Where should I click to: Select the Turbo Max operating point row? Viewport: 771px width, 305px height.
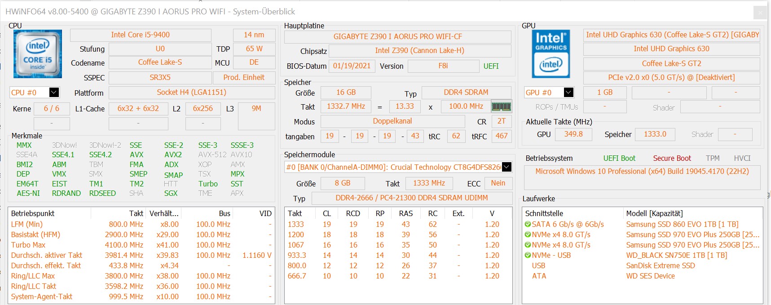pyautogui.click(x=141, y=245)
